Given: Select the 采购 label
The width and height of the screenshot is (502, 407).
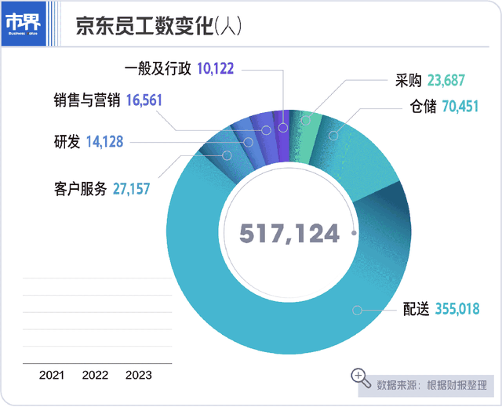Looking at the screenshot, I should click(x=408, y=80).
